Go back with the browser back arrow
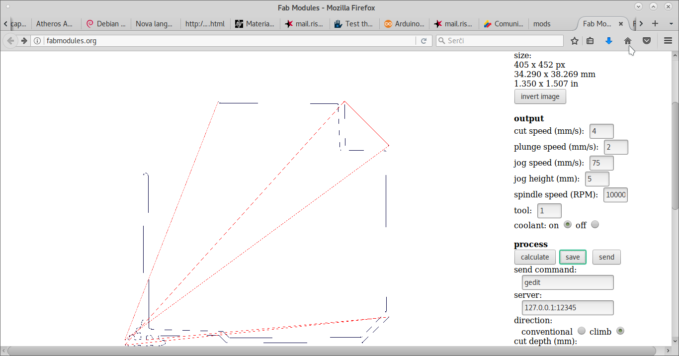This screenshot has width=679, height=356. pos(10,41)
